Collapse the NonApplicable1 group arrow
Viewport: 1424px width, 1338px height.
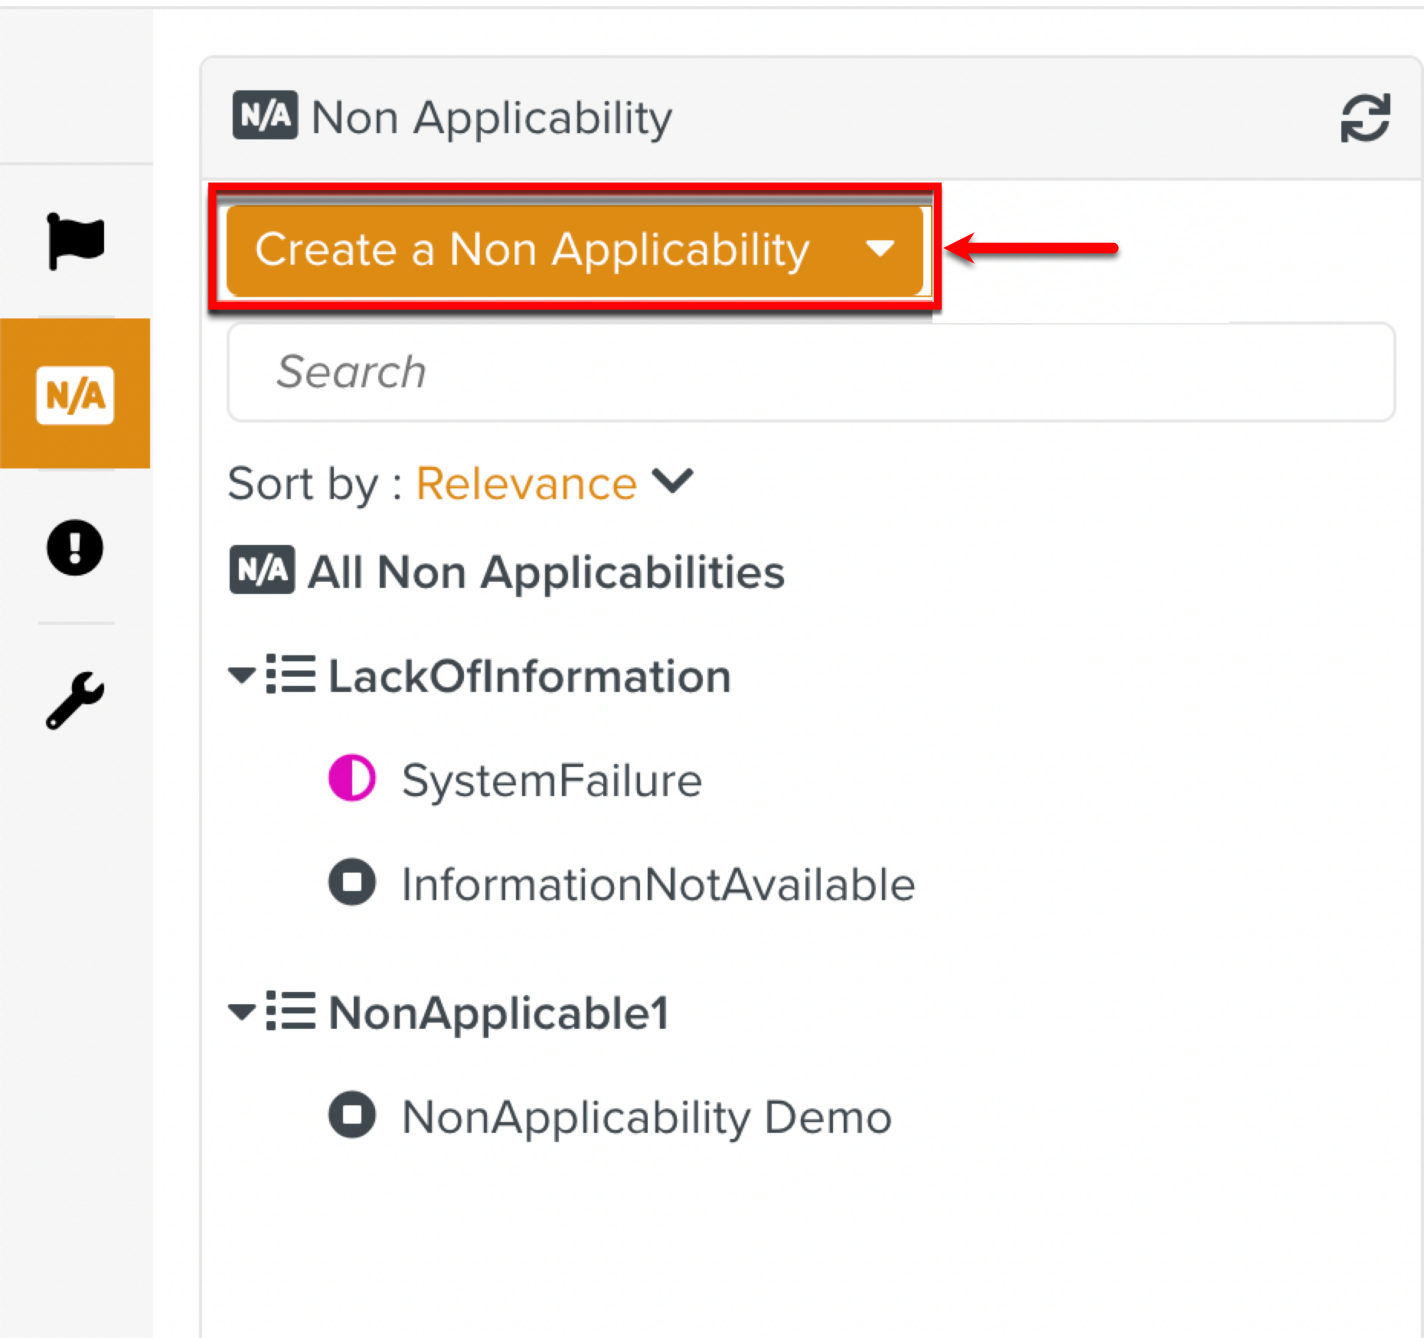point(242,1012)
